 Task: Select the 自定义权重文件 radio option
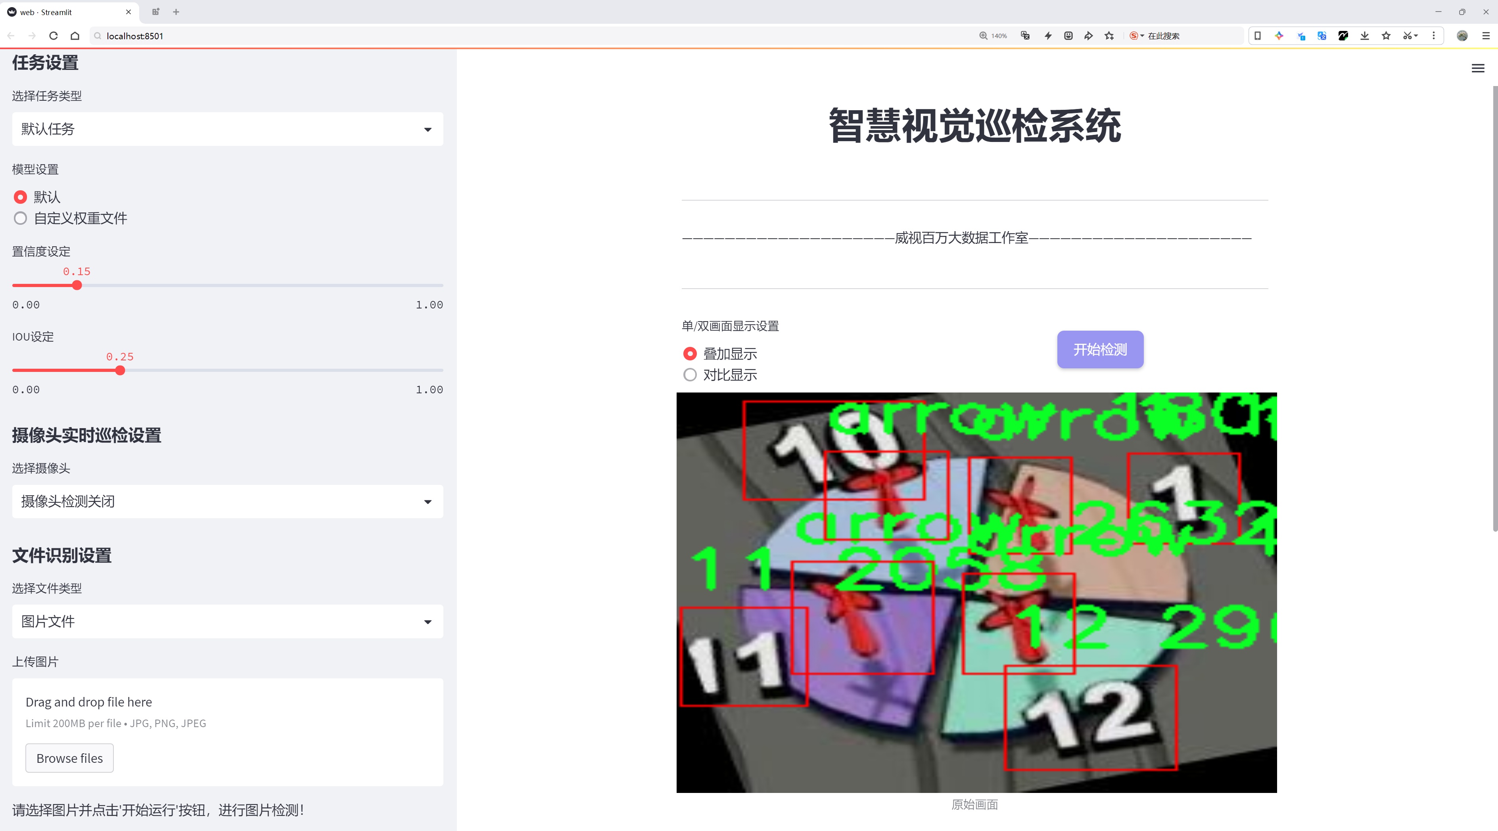[70, 218]
